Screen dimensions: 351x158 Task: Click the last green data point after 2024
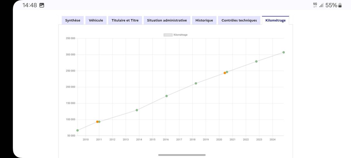[x=284, y=52]
